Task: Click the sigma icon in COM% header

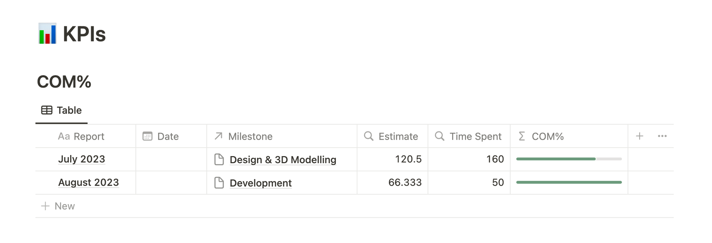Action: click(x=522, y=136)
